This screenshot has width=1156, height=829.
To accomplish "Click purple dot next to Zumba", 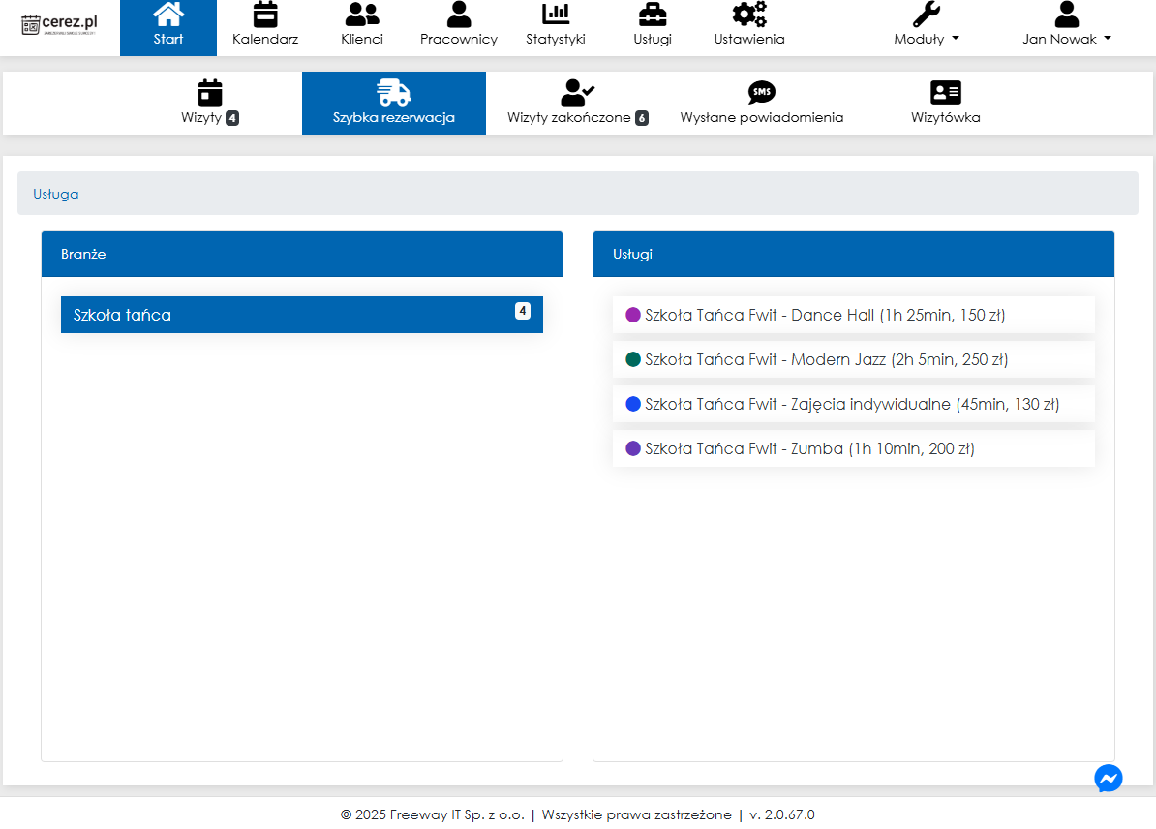I will (633, 448).
